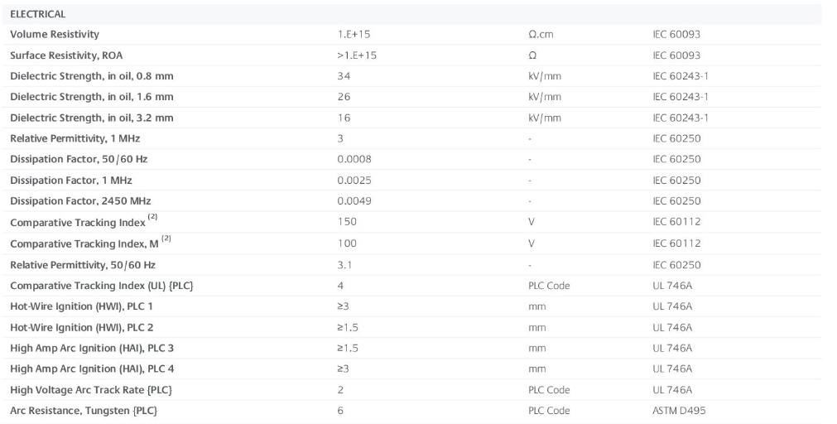837x424 pixels.
Task: Select the IEC 60093 standard for Volume Resistivity
Action: [x=676, y=35]
